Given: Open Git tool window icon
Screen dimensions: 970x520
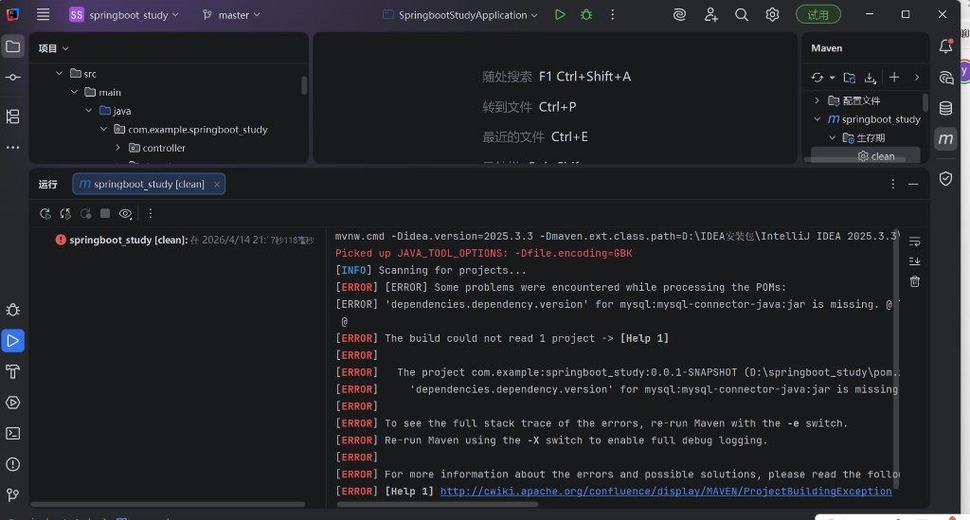Looking at the screenshot, I should (13, 494).
